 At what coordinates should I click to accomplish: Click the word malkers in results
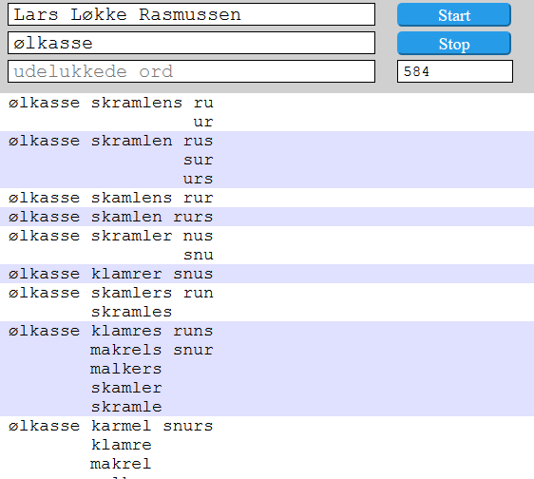[125, 370]
